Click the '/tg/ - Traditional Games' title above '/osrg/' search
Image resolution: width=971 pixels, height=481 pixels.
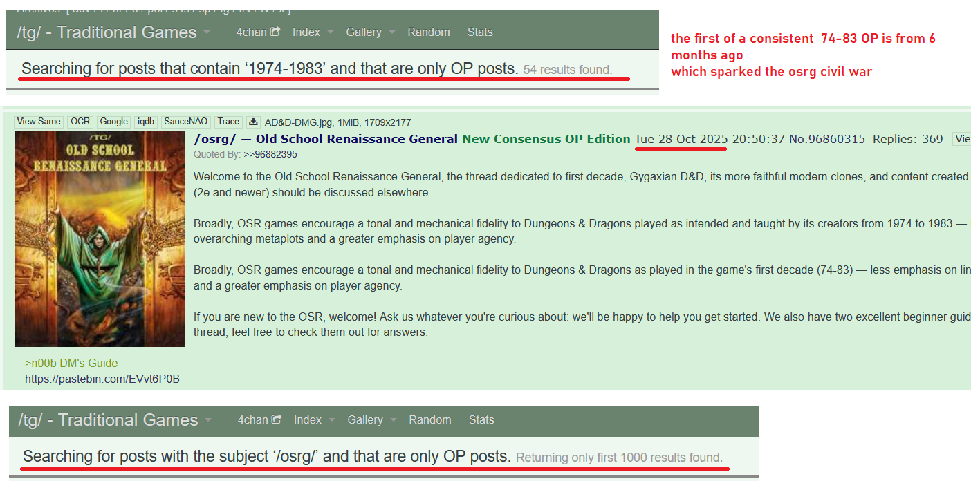coord(108,420)
